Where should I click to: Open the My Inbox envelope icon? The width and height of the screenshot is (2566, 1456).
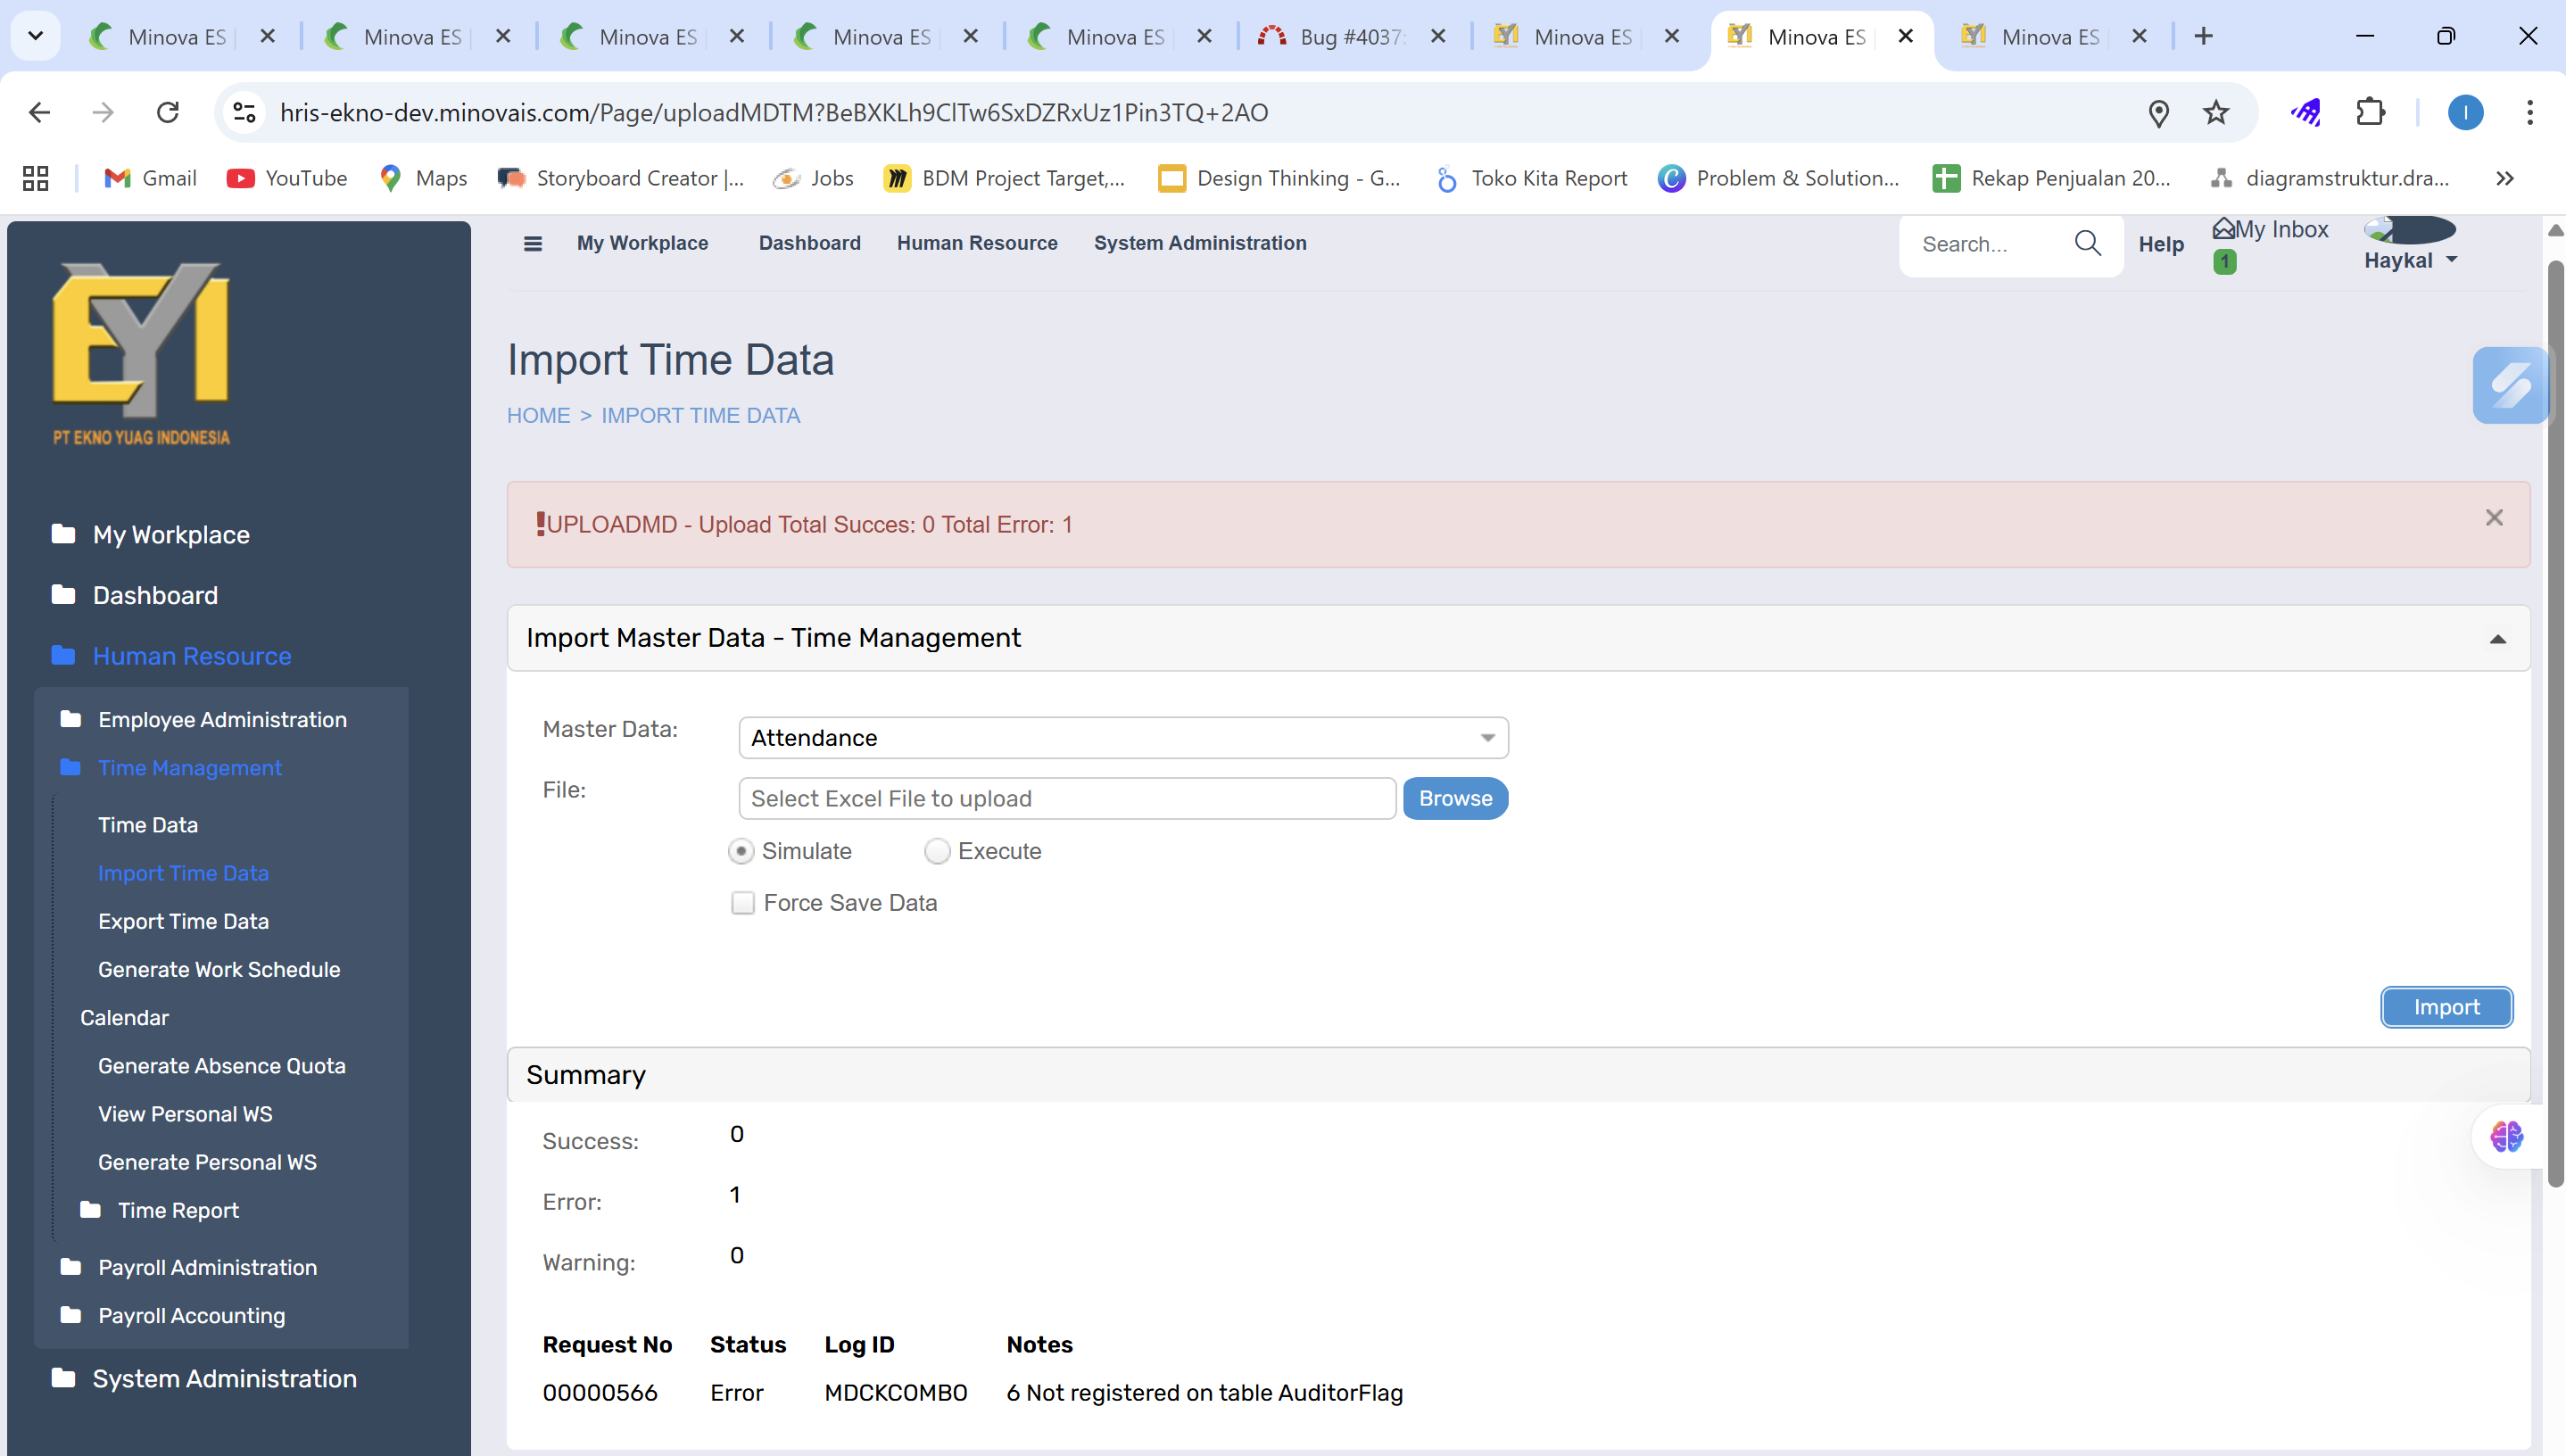pos(2223,229)
